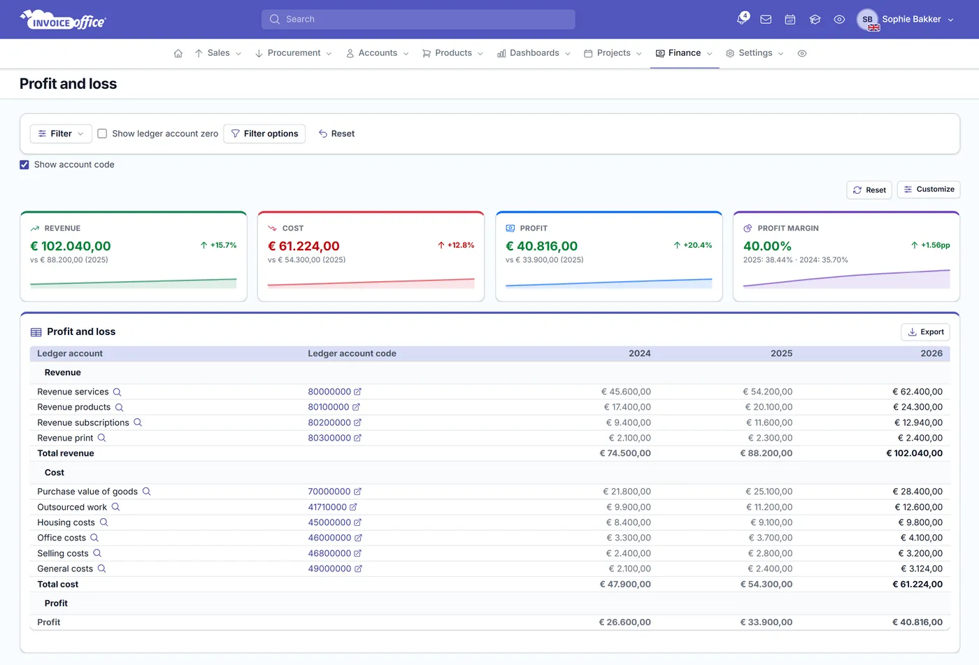Click Reset button beside Customize
This screenshot has width=979, height=665.
point(869,190)
